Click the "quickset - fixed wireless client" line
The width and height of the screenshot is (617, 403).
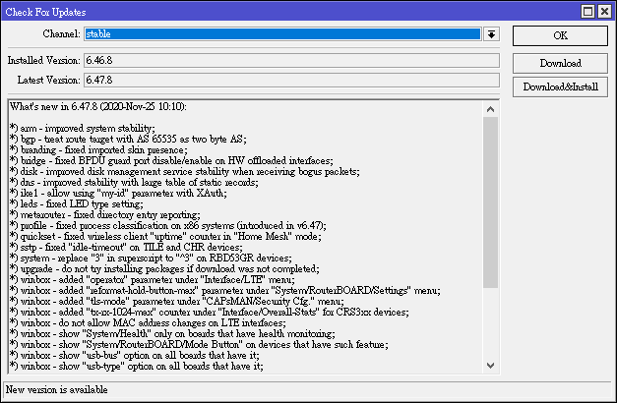(x=165, y=236)
